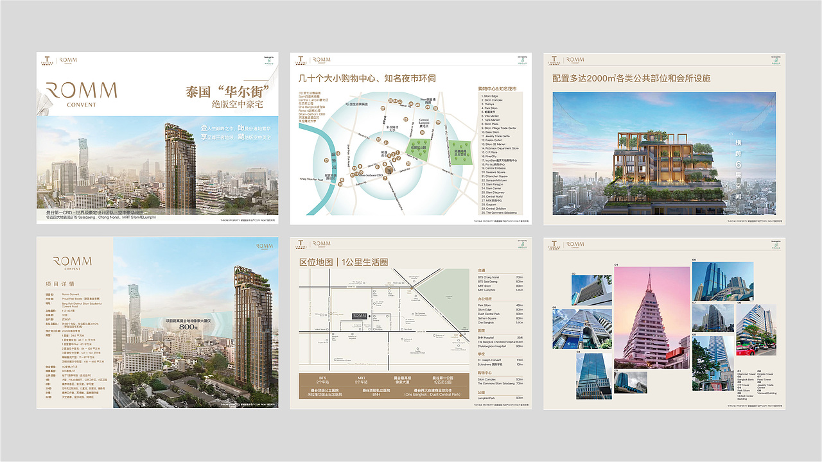Screen dimensions: 822x462
Task: Select list row 14. Robinson Department Store
Action: click(500, 148)
